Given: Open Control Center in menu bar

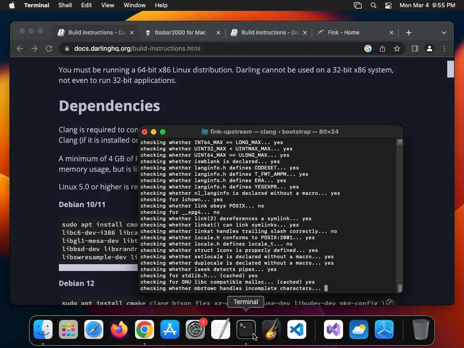Looking at the screenshot, I should (388, 5).
